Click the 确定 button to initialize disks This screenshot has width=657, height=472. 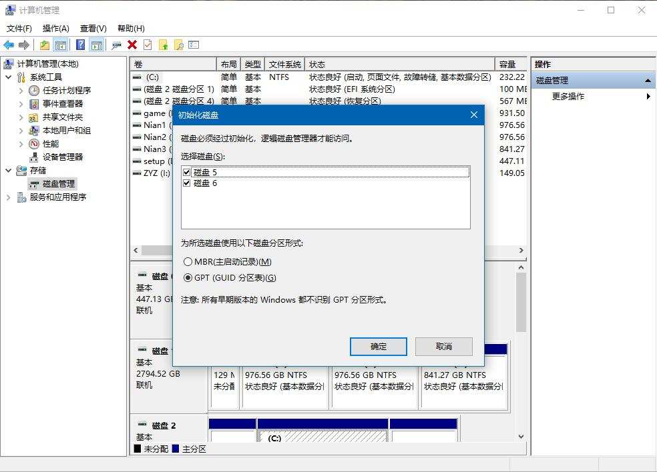[x=378, y=347]
